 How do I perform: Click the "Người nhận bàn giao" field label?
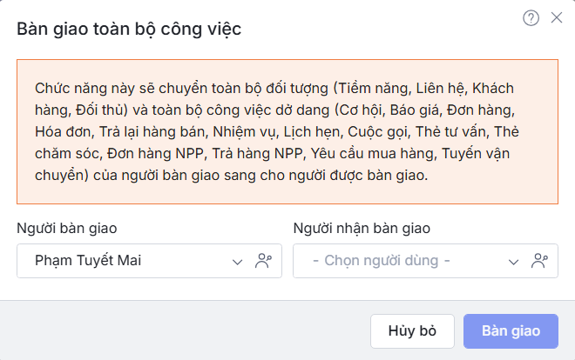tap(362, 229)
